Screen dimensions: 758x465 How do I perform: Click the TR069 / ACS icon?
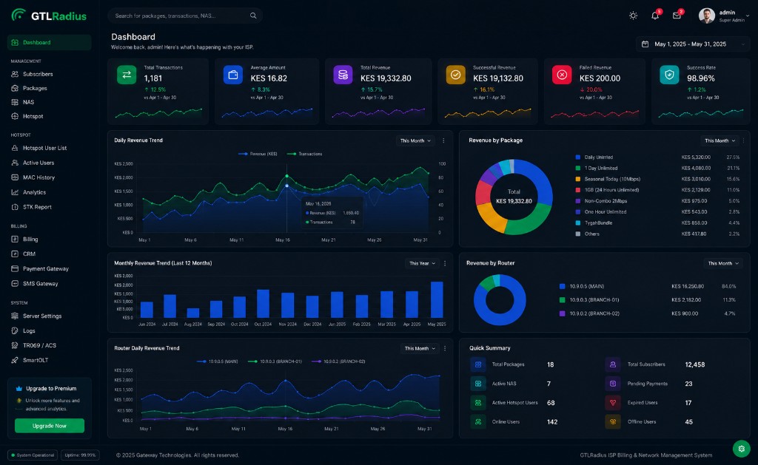(15, 345)
